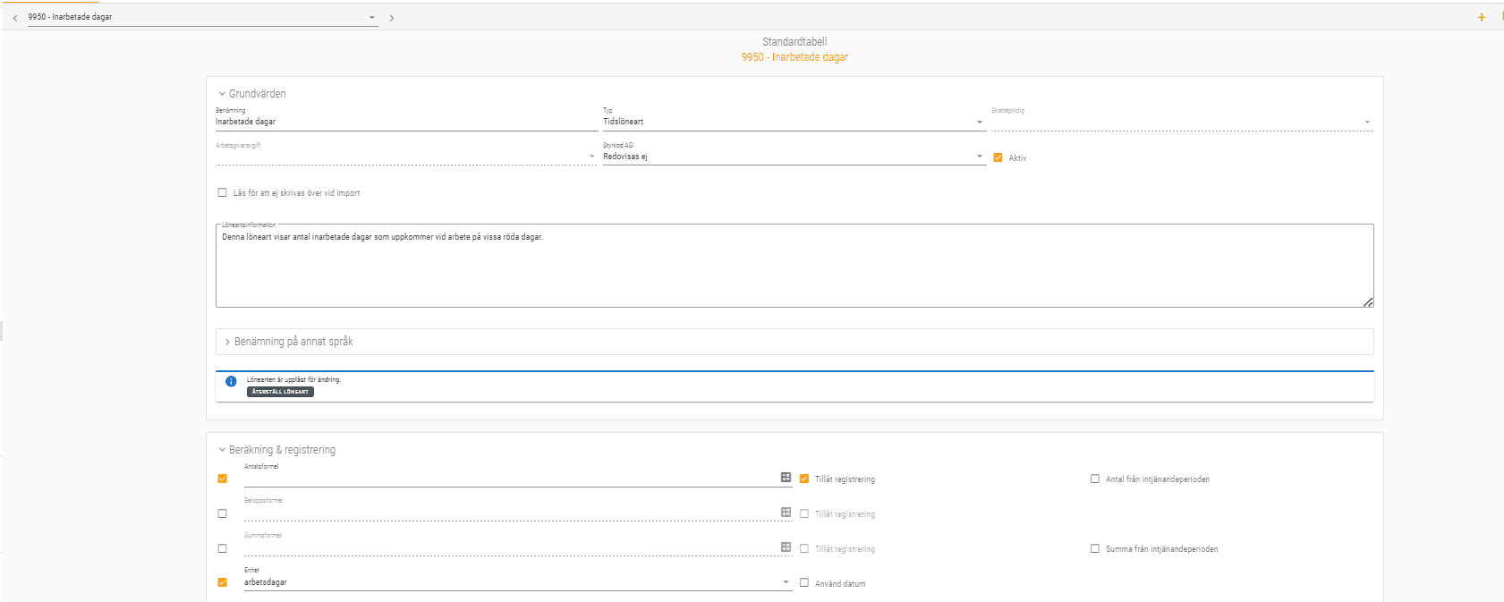Open formula editor for Beloppsformel
The height and width of the screenshot is (602, 1504).
(x=786, y=513)
